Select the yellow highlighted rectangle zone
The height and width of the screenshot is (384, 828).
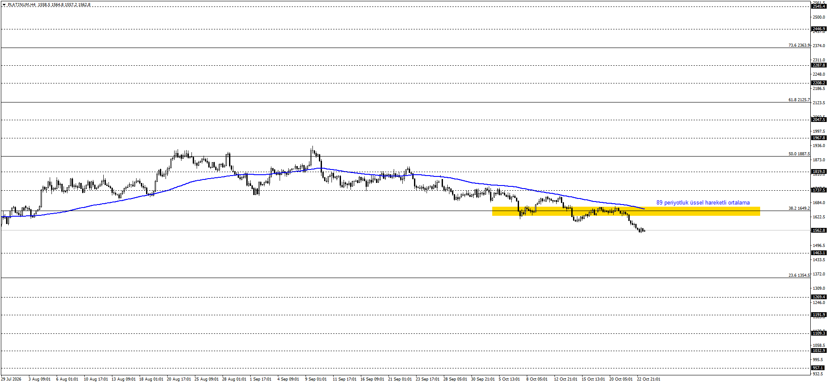point(626,211)
